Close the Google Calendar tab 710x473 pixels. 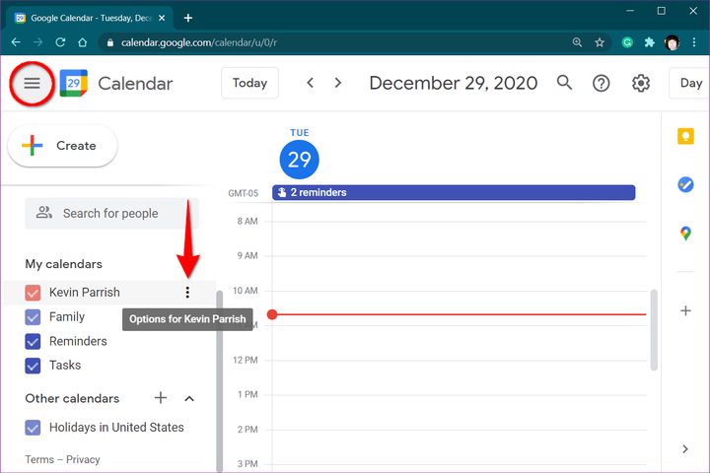coord(162,18)
